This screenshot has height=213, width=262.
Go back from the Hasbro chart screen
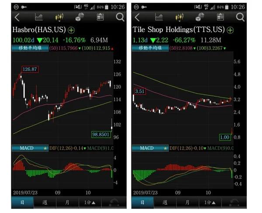point(17,17)
